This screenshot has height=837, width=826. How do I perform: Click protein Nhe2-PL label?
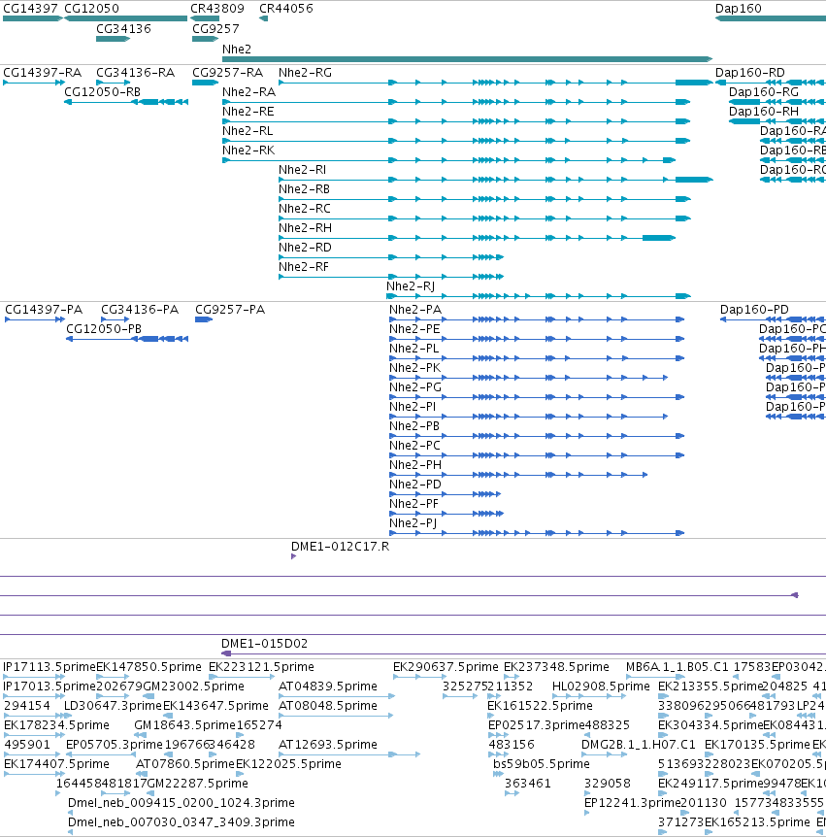[414, 349]
